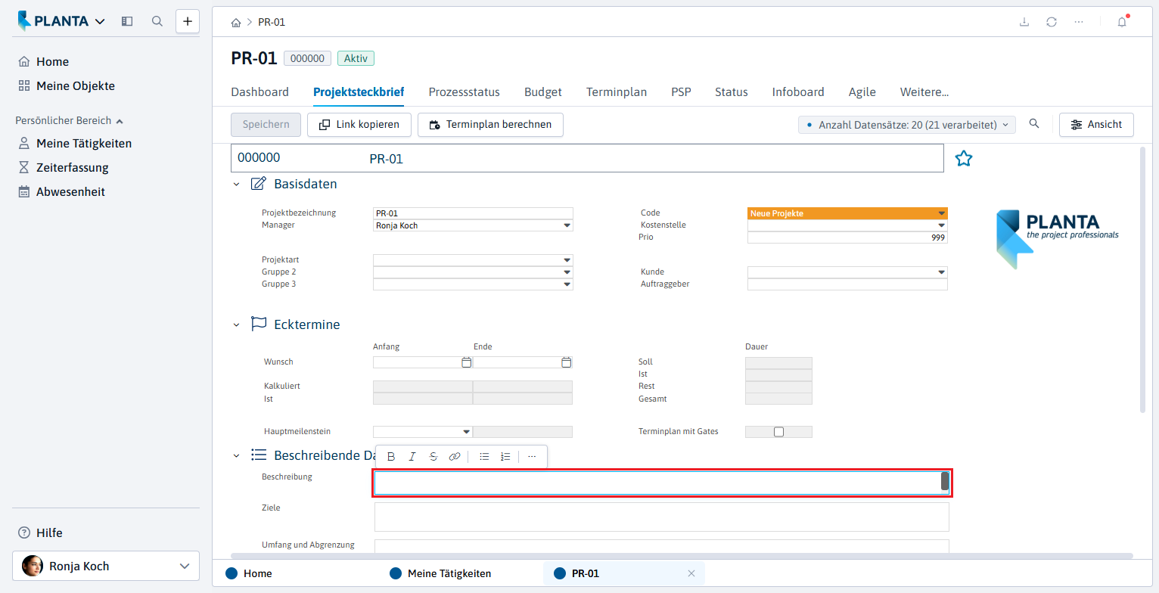Apply bold formatting in text toolbar

pos(391,457)
